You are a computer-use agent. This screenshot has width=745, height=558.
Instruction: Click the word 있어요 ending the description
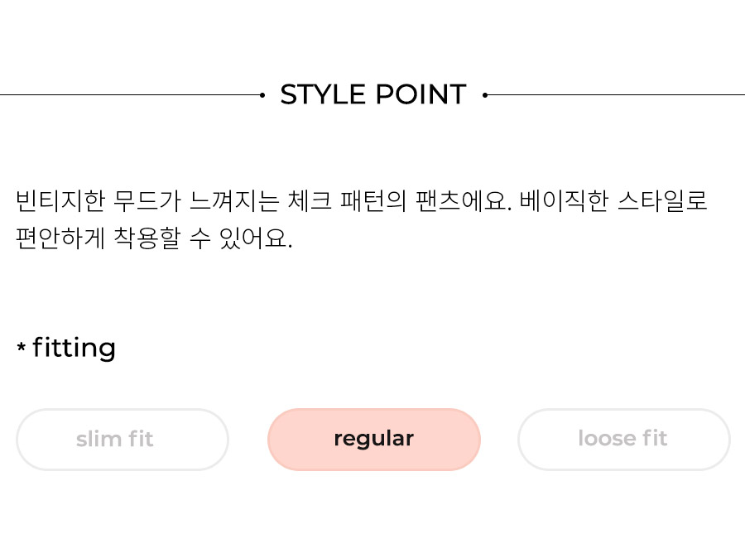252,238
